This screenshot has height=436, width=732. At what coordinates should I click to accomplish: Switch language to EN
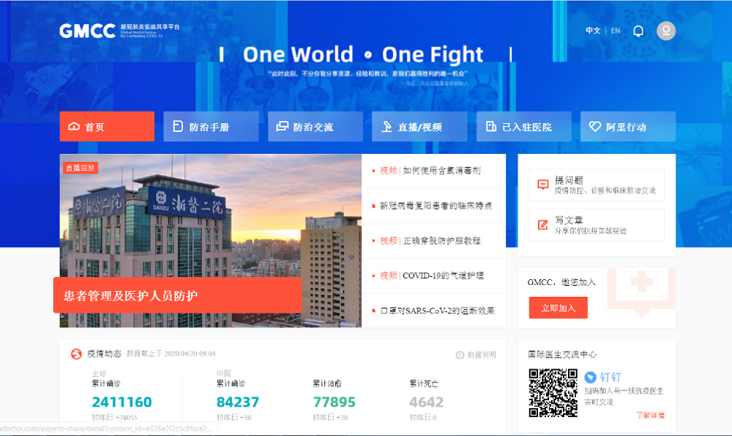coord(616,31)
